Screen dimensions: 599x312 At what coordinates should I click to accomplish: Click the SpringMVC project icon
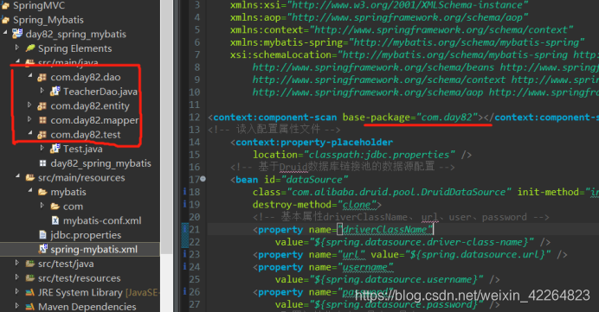[x=5, y=5]
